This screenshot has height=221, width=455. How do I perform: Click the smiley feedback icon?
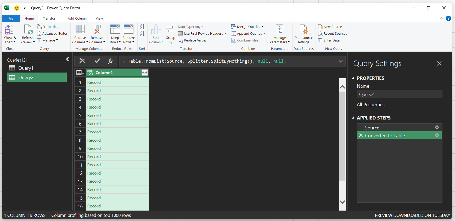(17, 8)
